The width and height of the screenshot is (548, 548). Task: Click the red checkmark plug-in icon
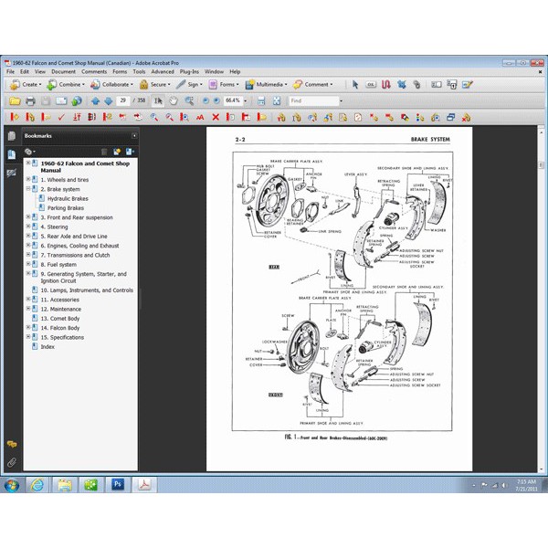(x=61, y=118)
